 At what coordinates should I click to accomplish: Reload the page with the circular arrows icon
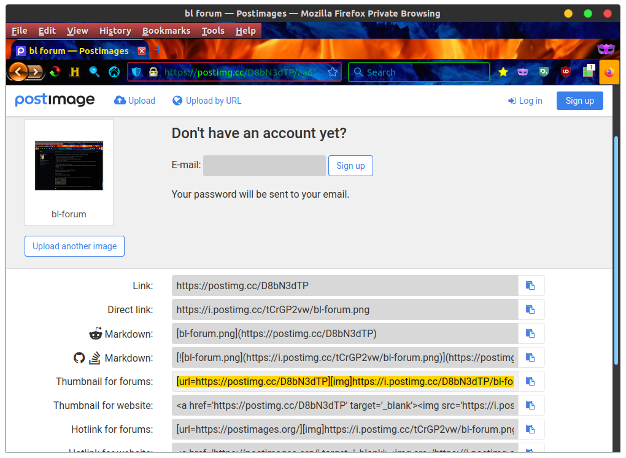[x=55, y=72]
